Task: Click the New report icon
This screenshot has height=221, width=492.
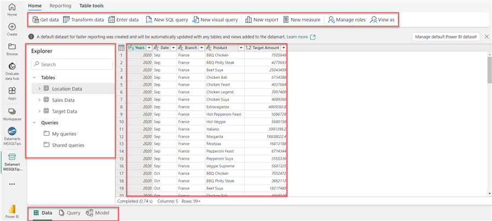Action: click(249, 20)
